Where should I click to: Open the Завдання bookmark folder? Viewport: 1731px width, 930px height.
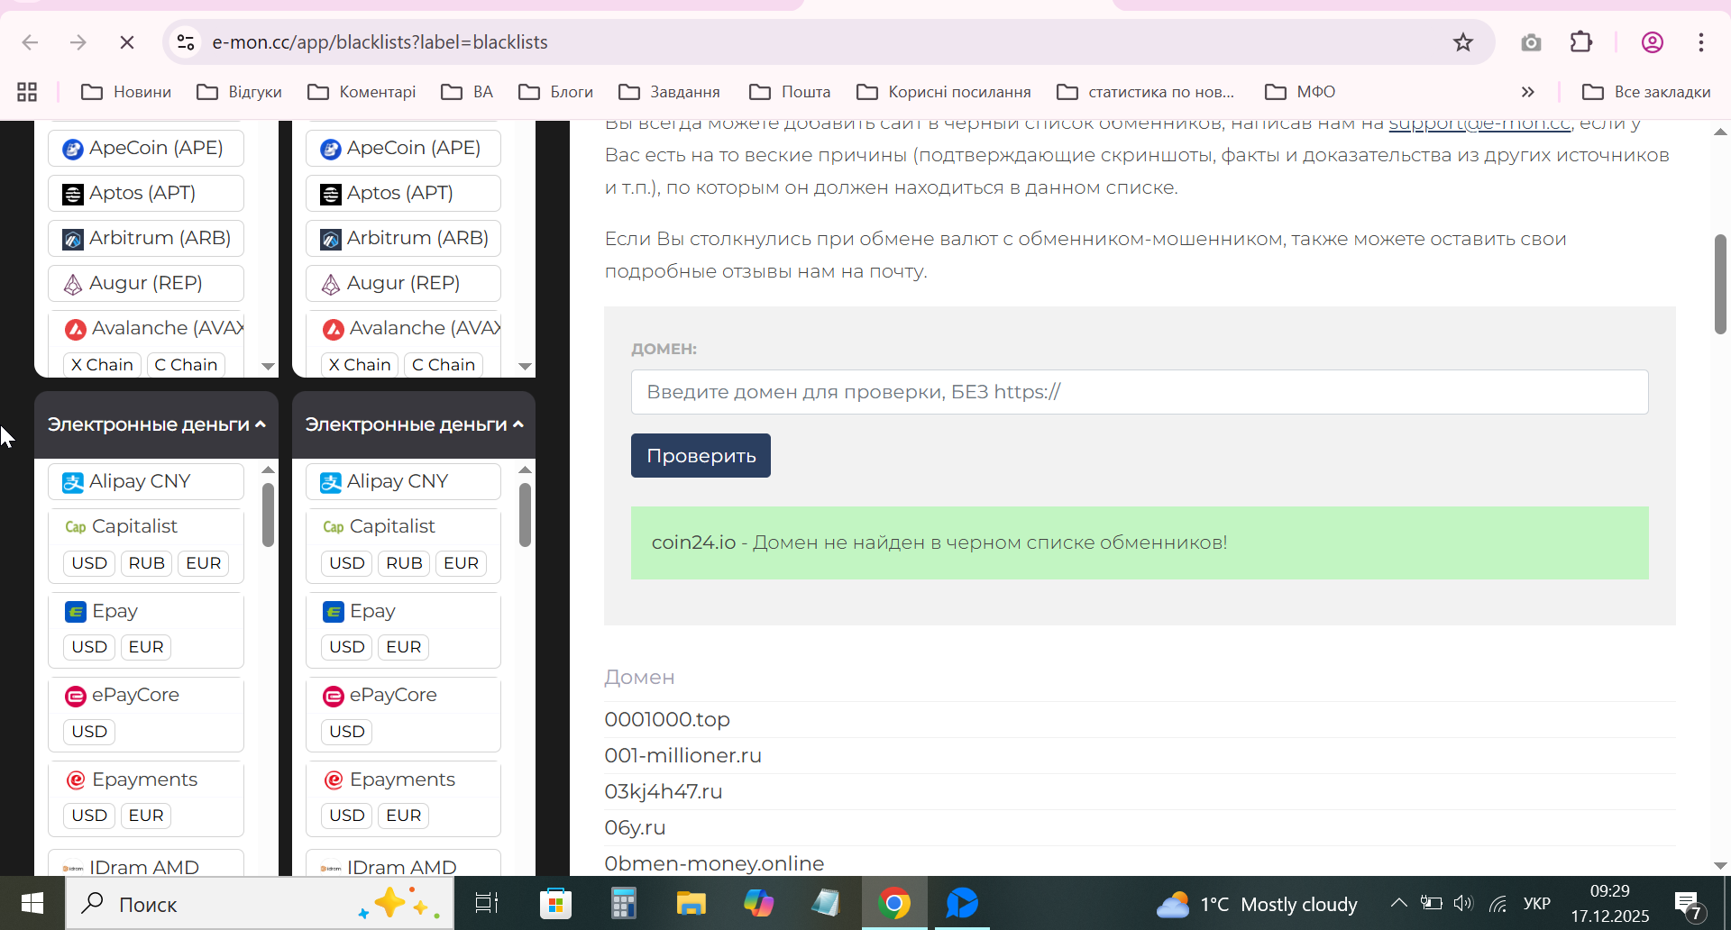[x=669, y=92]
